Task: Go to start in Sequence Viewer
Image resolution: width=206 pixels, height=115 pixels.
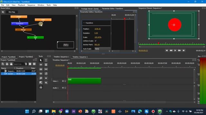Action: (x=167, y=50)
